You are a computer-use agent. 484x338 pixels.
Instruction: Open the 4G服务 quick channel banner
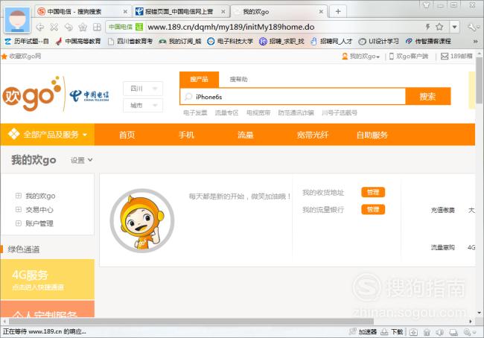click(x=48, y=279)
